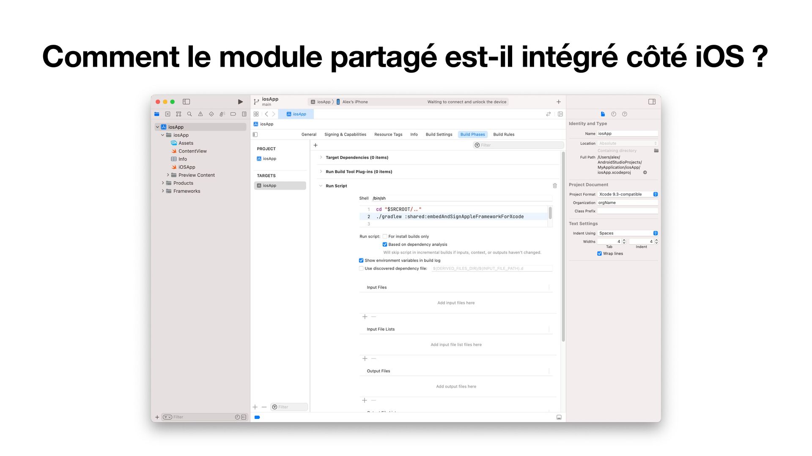Viewport: 812px width, 456px height.
Task: Collapse the iosApp group folder
Action: pos(162,135)
